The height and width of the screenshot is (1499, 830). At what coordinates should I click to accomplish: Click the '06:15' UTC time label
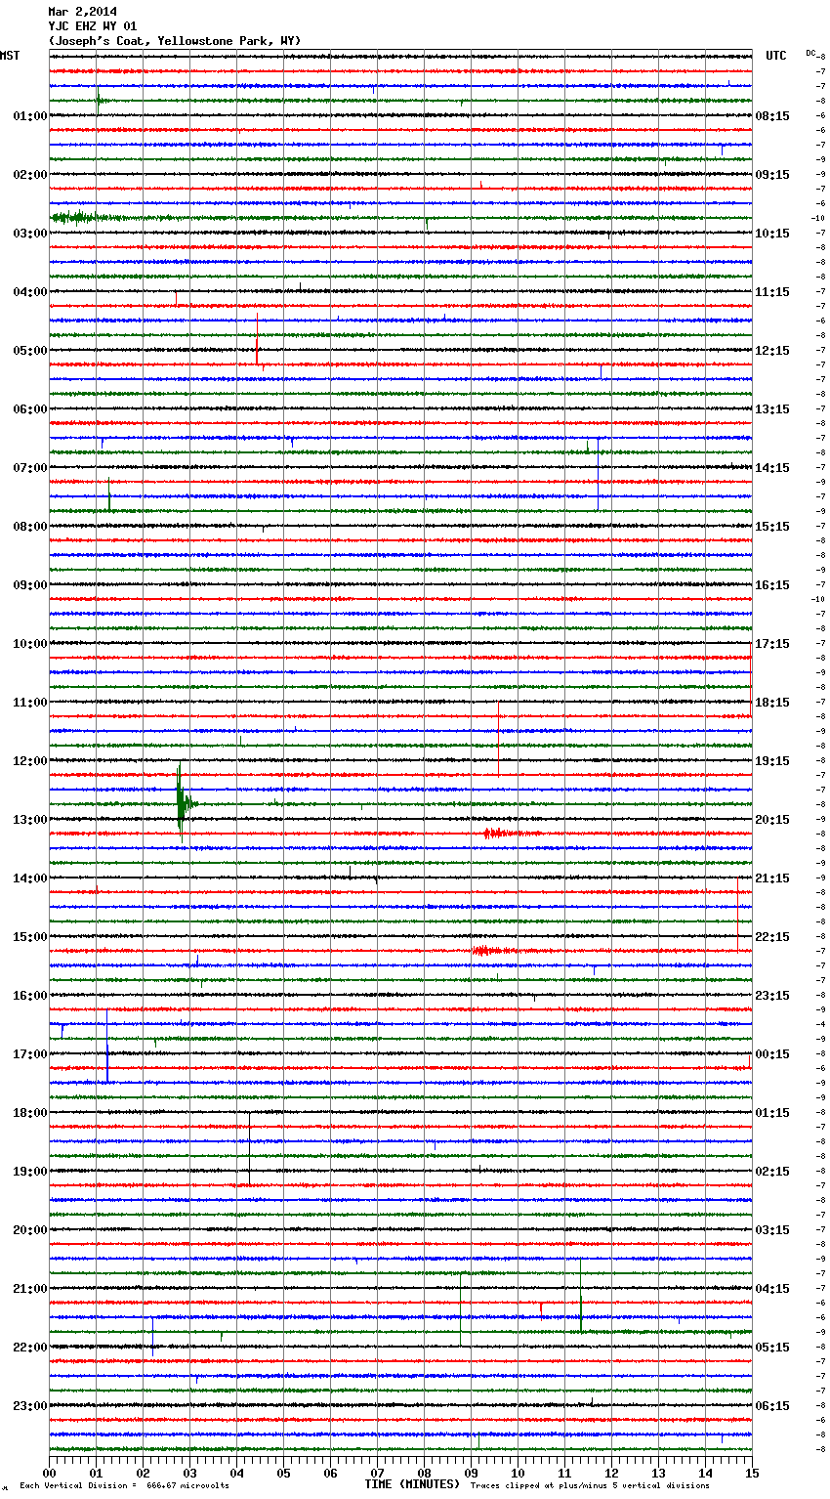click(x=772, y=1406)
